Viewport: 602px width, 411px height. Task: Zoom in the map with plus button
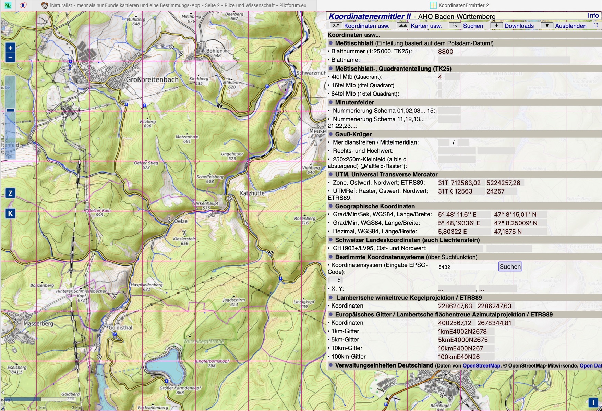pos(10,48)
